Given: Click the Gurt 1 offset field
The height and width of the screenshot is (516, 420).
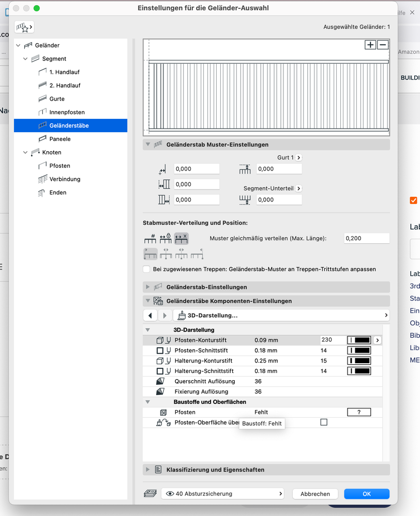Looking at the screenshot, I should [279, 169].
